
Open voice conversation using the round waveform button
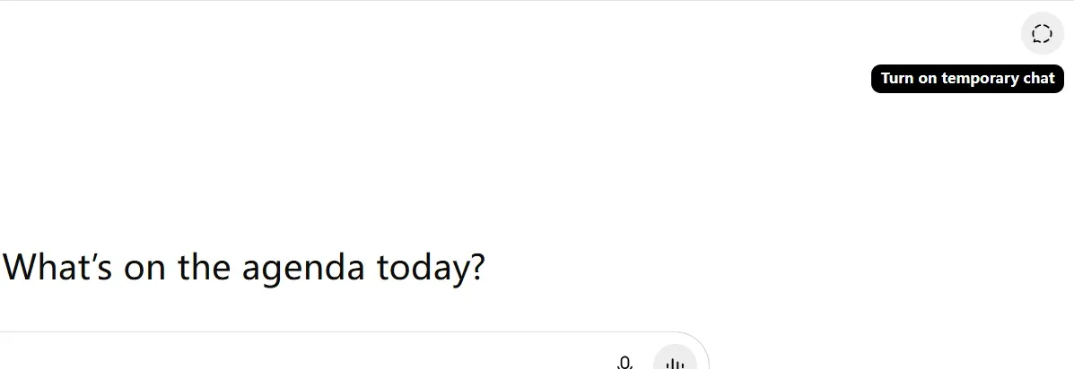(x=675, y=362)
